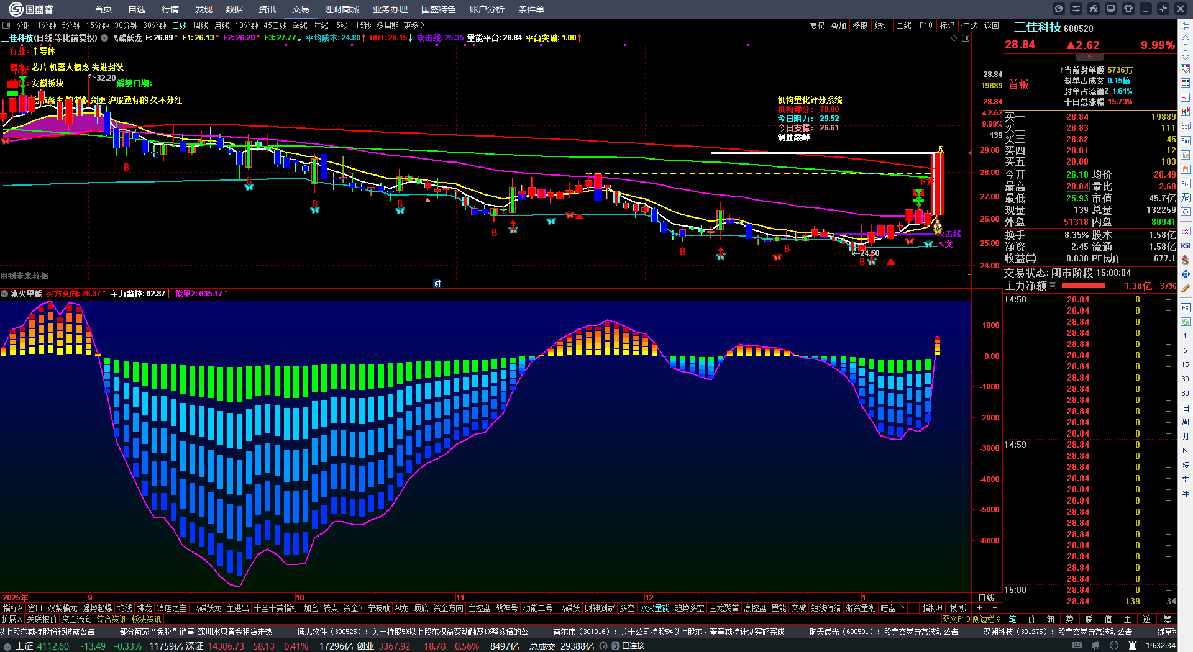The width and height of the screenshot is (1193, 652).
Task: Click the red dollar sign sidebar icon
Action: tap(1186, 260)
